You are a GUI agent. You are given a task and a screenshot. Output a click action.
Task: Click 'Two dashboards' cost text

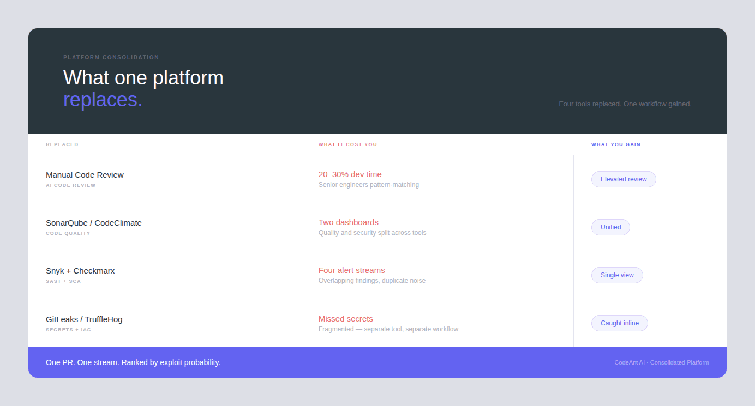tap(349, 222)
